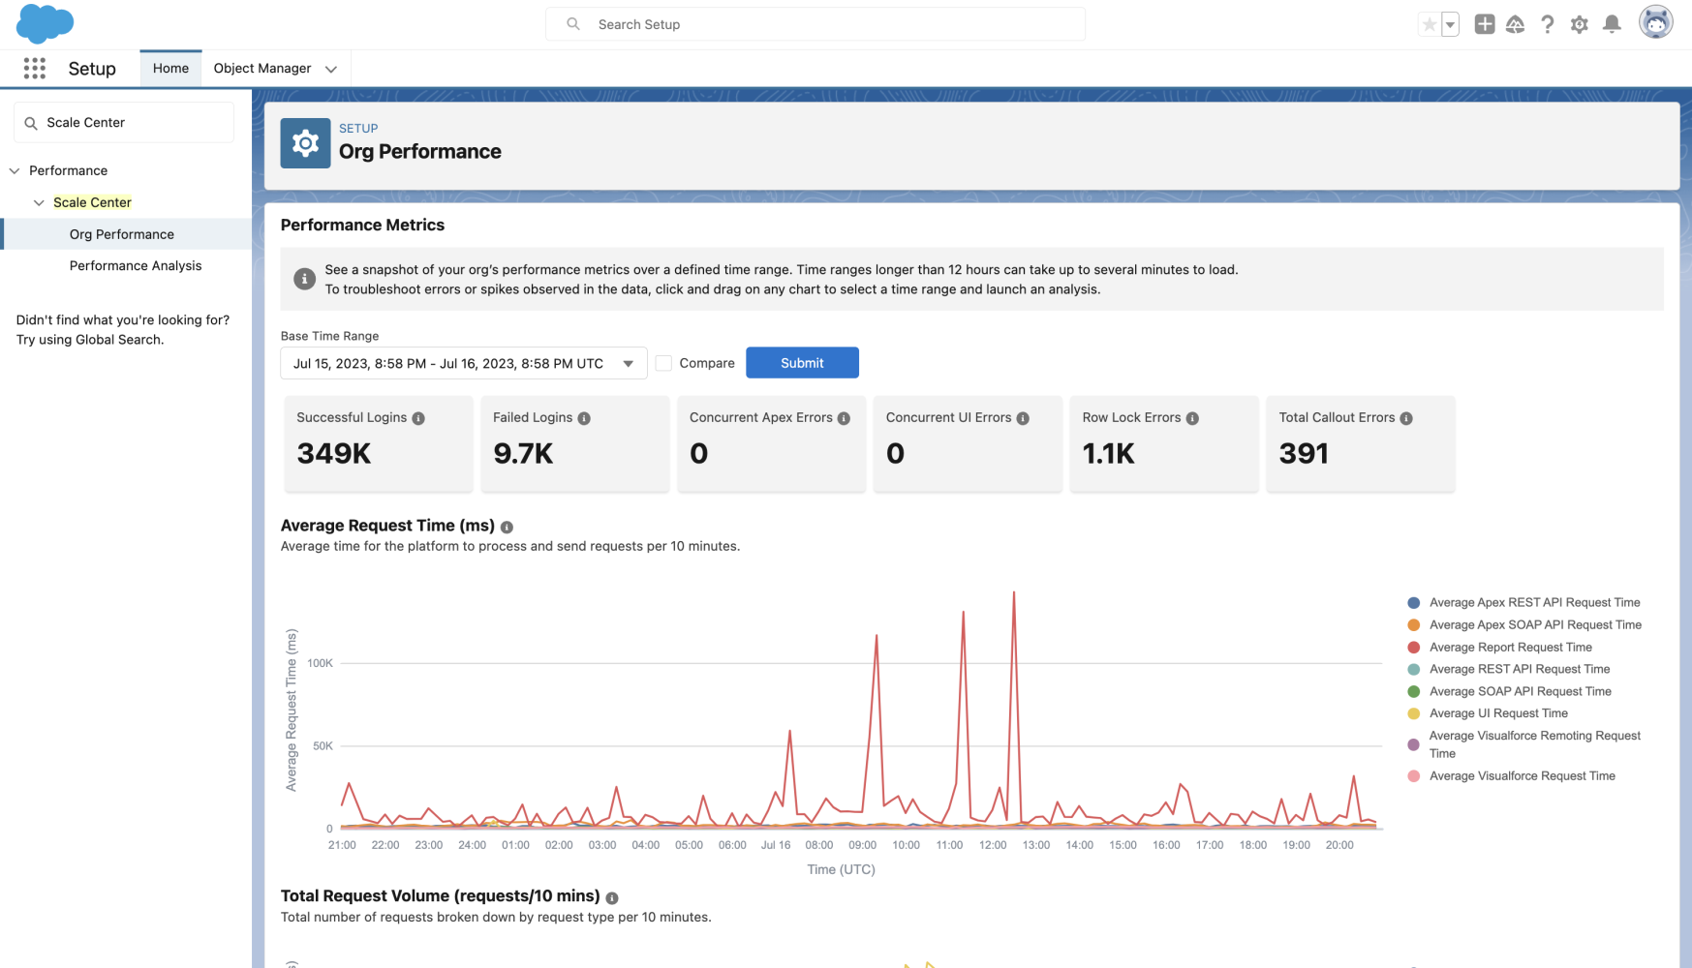Open the notifications bell
The height and width of the screenshot is (968, 1692).
click(x=1612, y=24)
